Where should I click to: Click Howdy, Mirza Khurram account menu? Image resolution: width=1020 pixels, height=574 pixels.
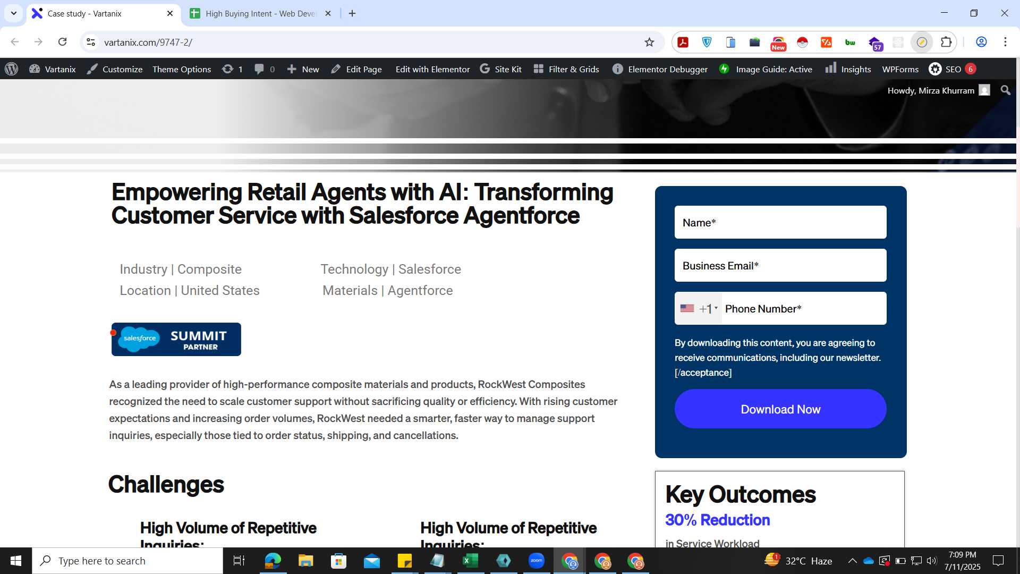pos(938,90)
